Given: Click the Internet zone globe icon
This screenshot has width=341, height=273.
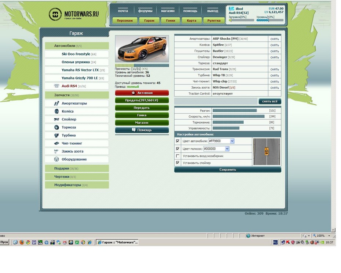Looking at the screenshot, I should [x=248, y=236].
